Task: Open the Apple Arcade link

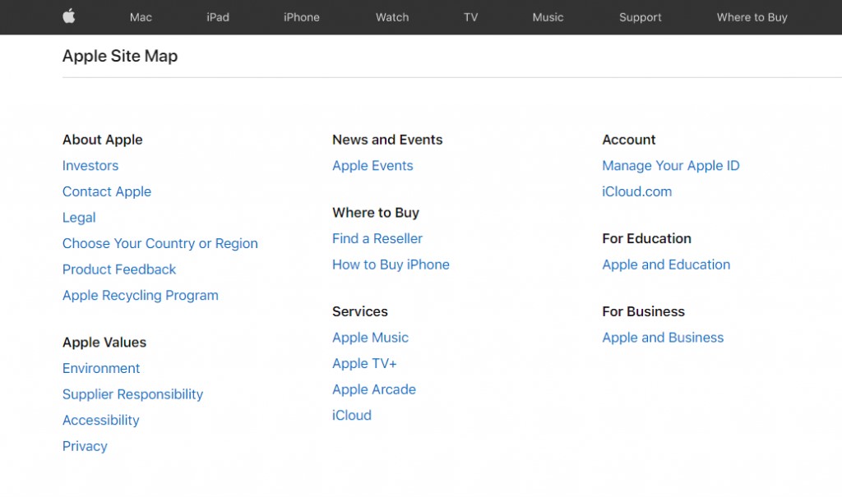Action: (374, 389)
